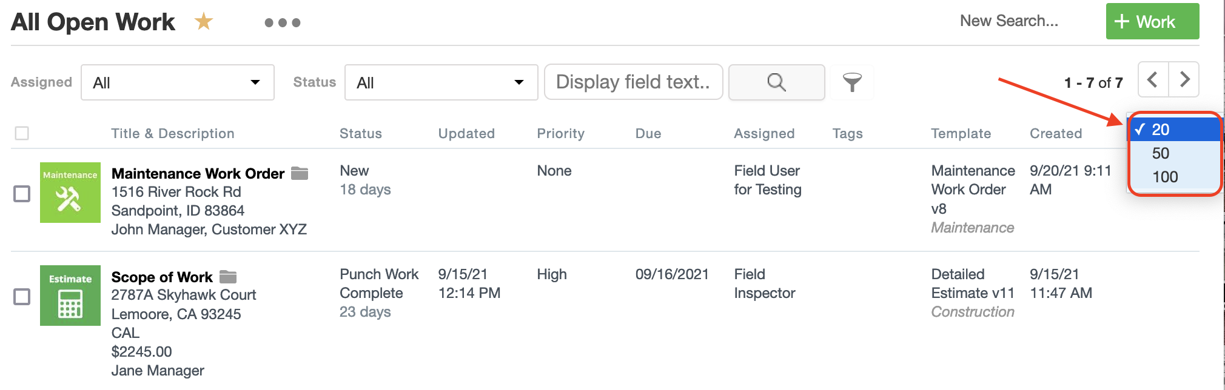Click folder icon beside Scope of Work
Viewport: 1225px width, 390px height.
coord(228,277)
